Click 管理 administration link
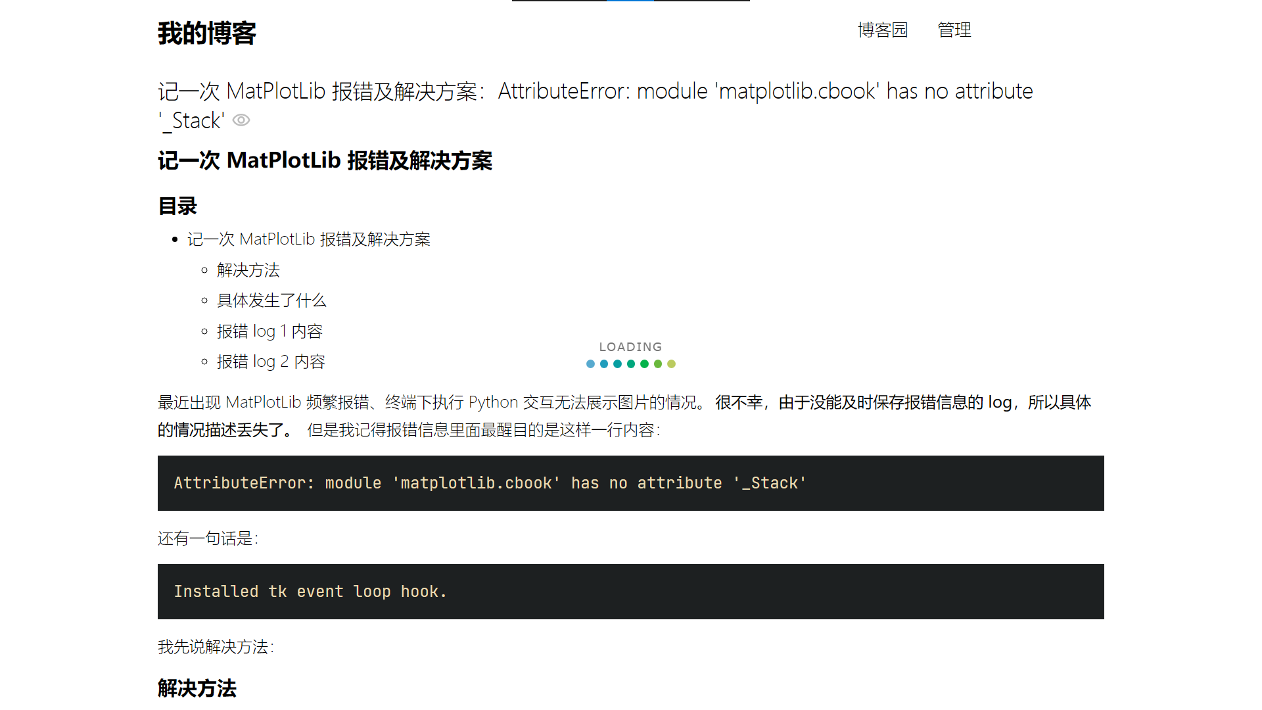The image size is (1262, 710). 954,30
